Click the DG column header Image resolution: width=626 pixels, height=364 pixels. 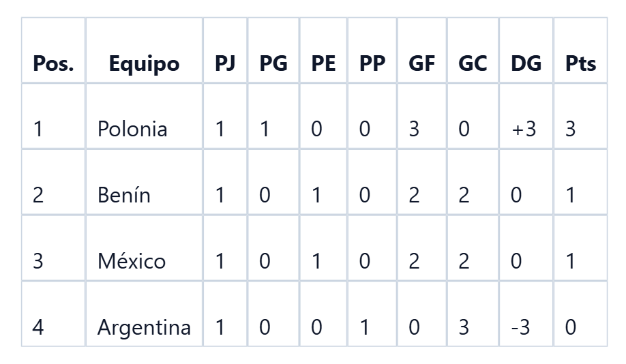coord(526,50)
